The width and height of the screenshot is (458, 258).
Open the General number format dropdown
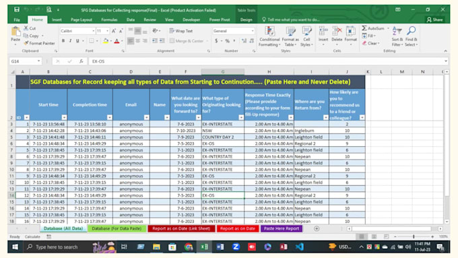(x=253, y=31)
